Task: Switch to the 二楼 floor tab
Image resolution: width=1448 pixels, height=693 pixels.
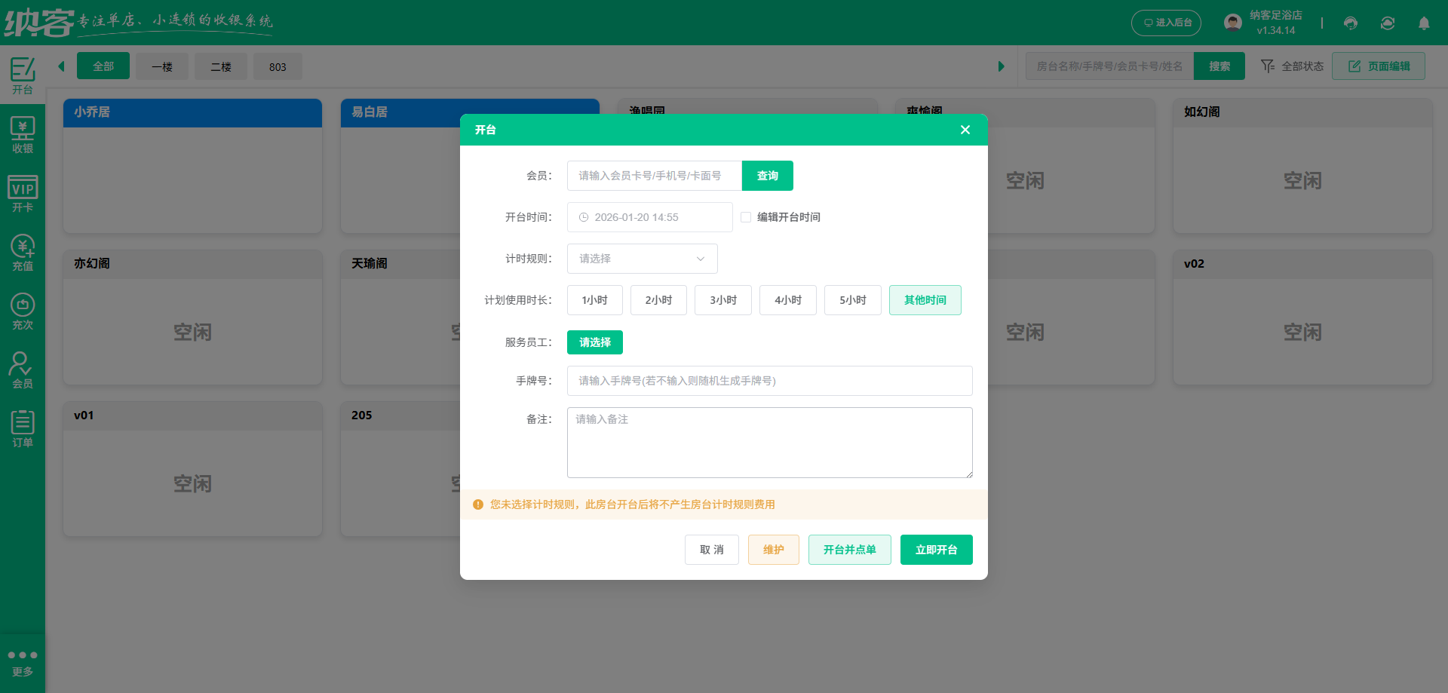Action: [220, 66]
